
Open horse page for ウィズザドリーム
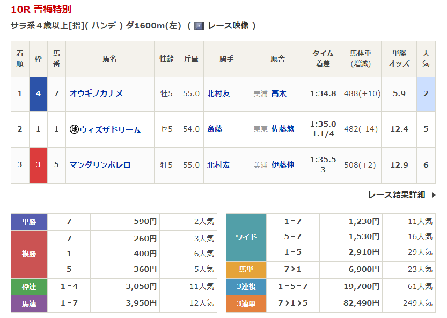(110, 129)
